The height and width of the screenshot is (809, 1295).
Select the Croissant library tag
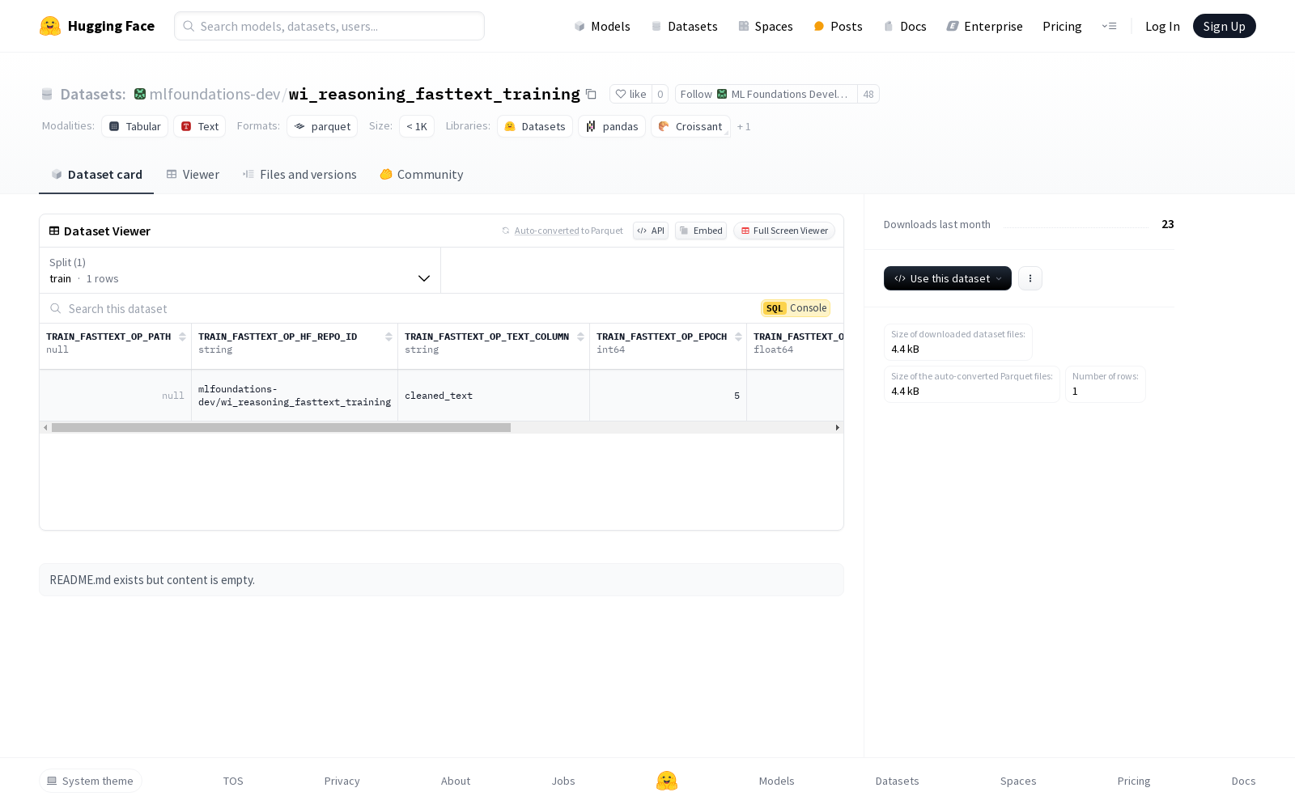point(690,126)
